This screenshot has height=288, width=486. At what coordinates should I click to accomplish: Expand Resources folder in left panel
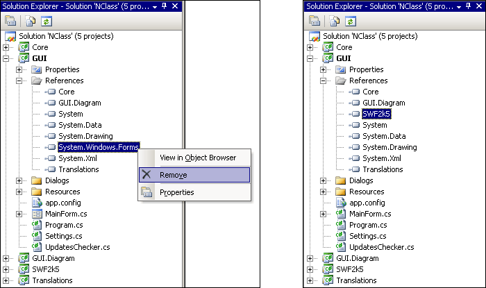19,192
